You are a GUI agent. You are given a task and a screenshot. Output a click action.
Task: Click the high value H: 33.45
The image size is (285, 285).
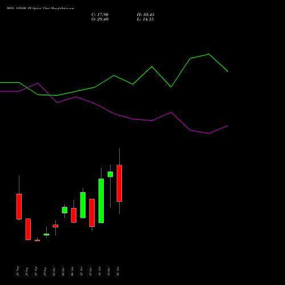coord(145,15)
